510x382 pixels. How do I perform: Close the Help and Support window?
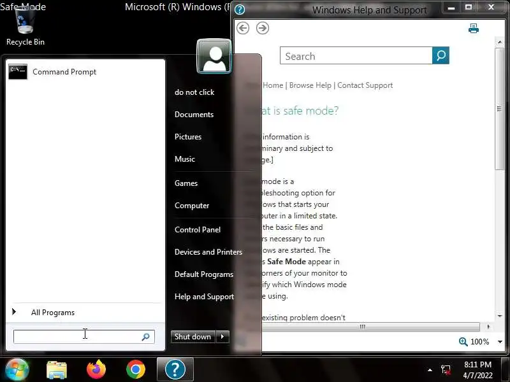pyautogui.click(x=491, y=7)
